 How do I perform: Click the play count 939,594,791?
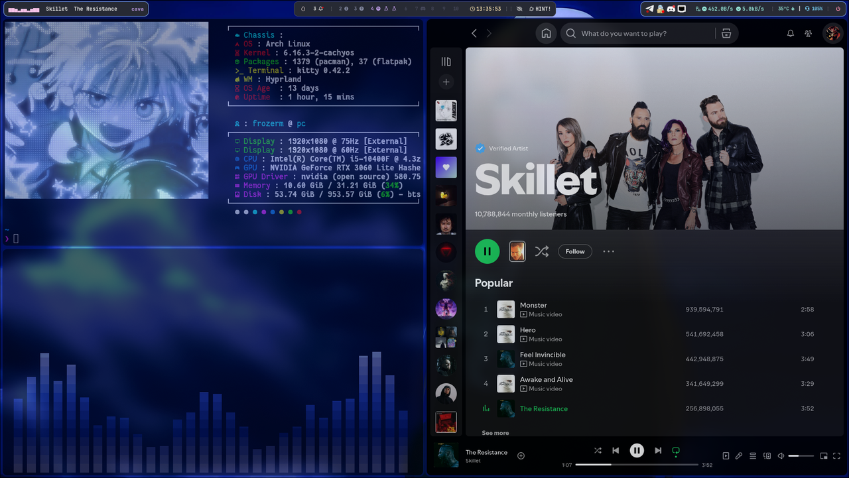[x=704, y=310]
